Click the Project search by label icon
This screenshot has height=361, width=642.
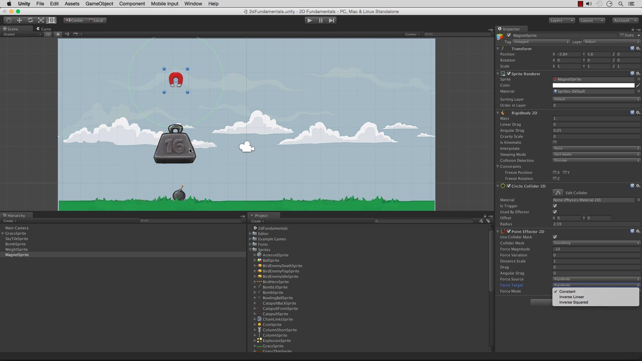pos(488,221)
